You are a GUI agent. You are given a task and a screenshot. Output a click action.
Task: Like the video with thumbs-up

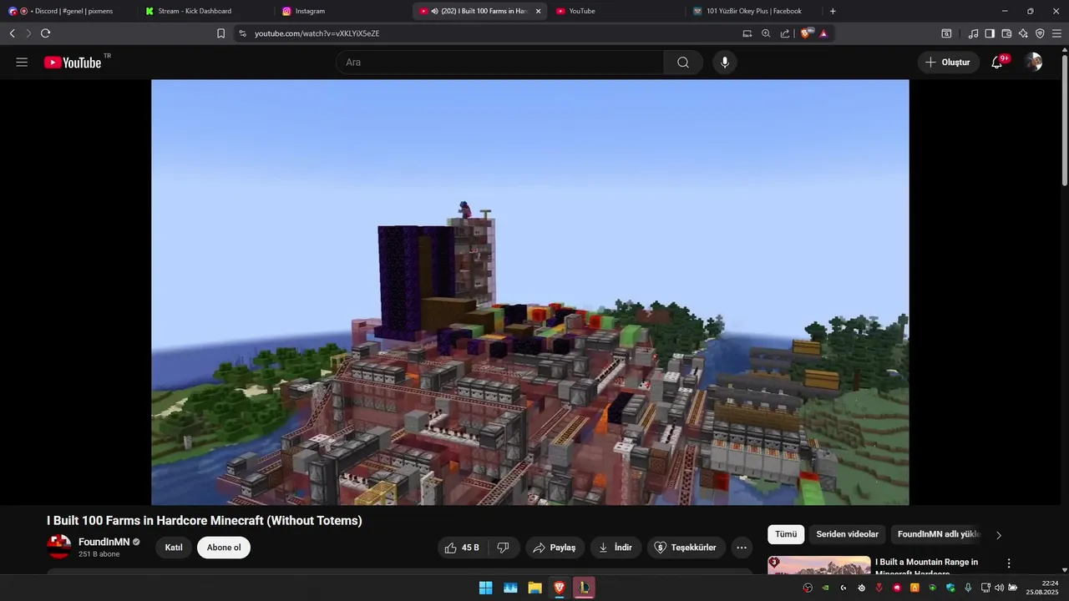462,548
